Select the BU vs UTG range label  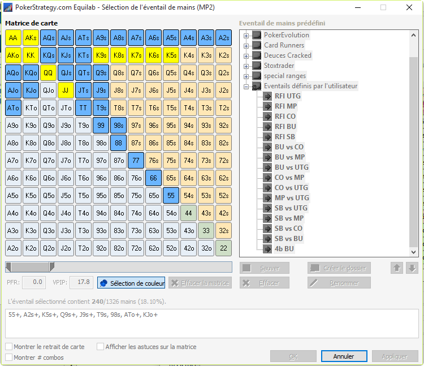point(292,167)
